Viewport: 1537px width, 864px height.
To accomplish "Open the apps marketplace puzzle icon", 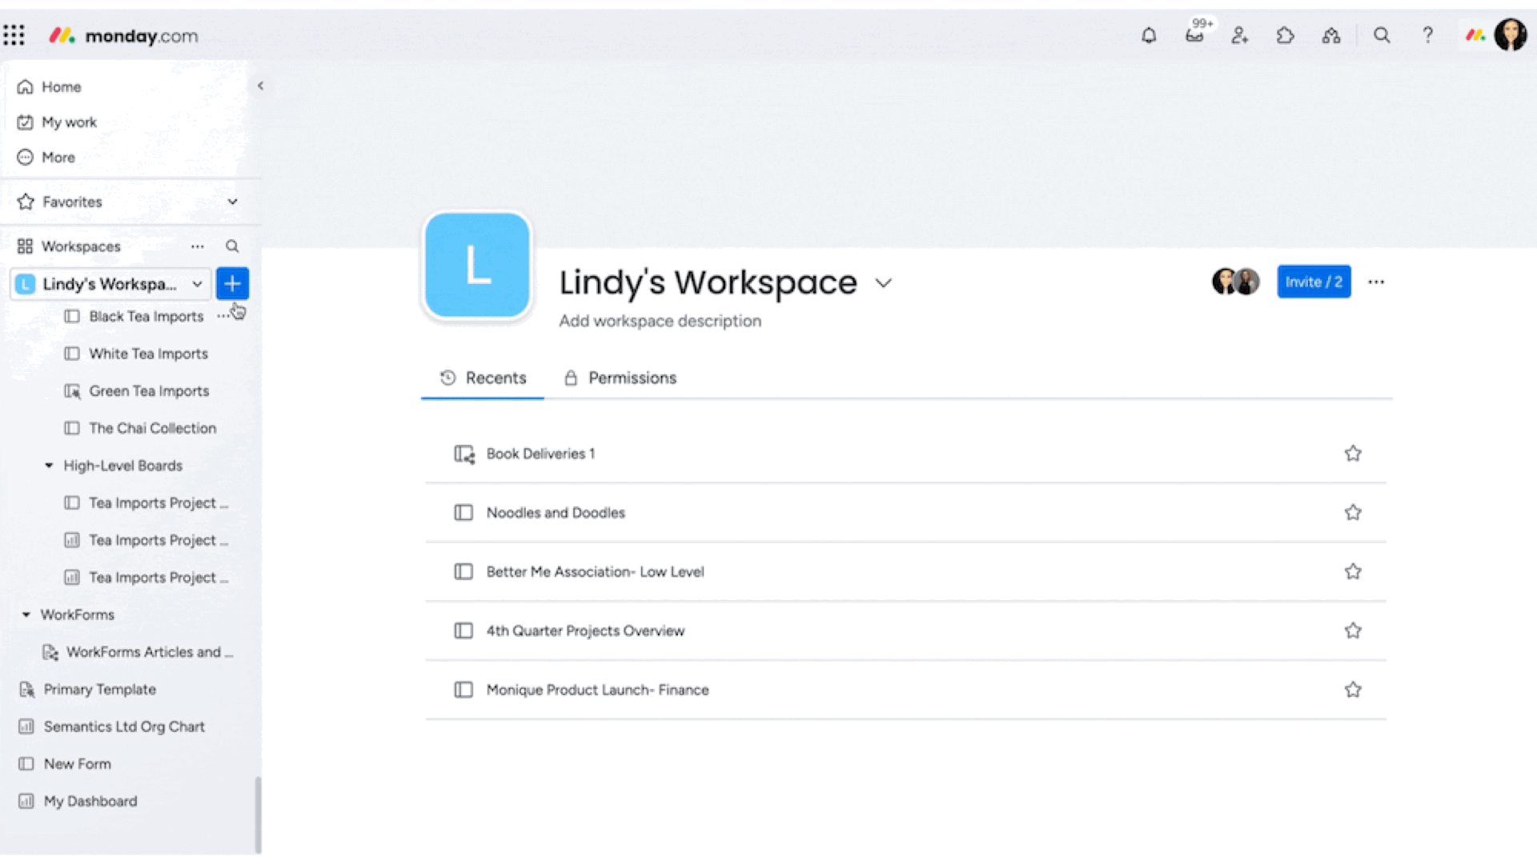I will coord(1286,35).
